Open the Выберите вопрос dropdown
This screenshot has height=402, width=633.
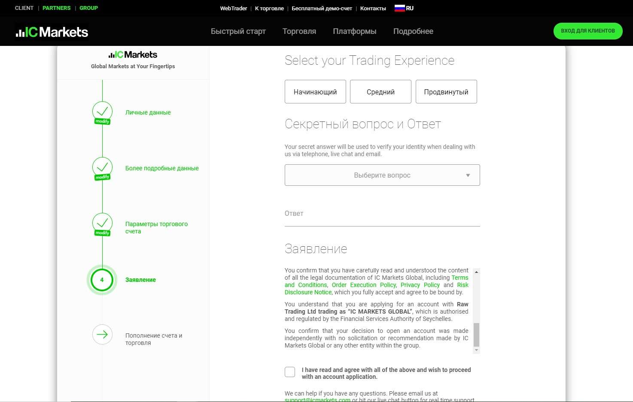tap(382, 175)
